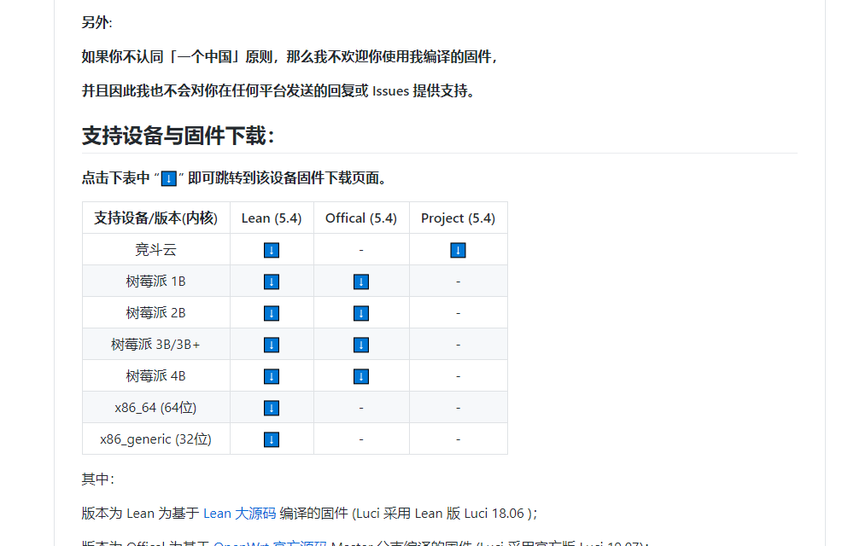The height and width of the screenshot is (546, 842).
Task: Open Lean download for x86_generic (32位)
Action: pyautogui.click(x=272, y=440)
